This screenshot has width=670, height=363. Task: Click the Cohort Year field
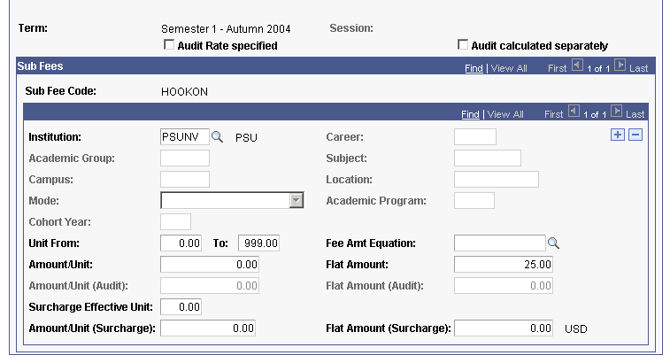pyautogui.click(x=175, y=222)
